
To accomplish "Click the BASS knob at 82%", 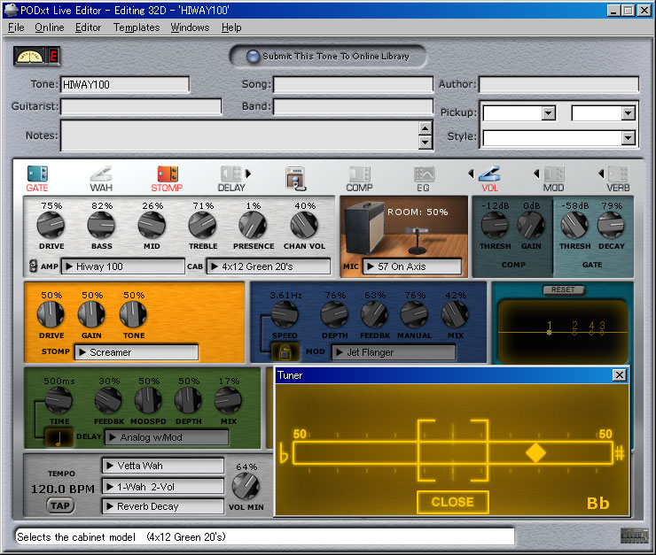I will coord(101,225).
